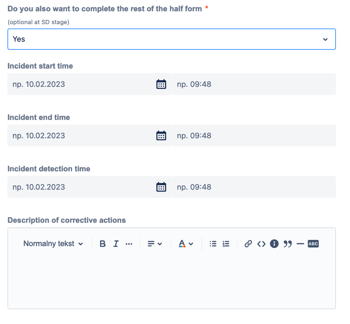Screen dimensions: 350x324
Task: Insert a block quote
Action: [288, 244]
